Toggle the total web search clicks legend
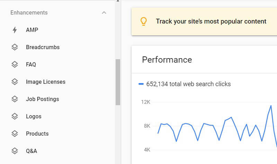Viewport: 277px width, 164px height. pyautogui.click(x=184, y=84)
